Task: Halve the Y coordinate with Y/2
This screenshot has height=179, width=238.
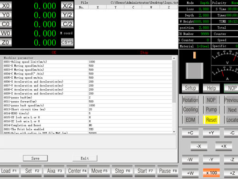Action: pos(67,15)
